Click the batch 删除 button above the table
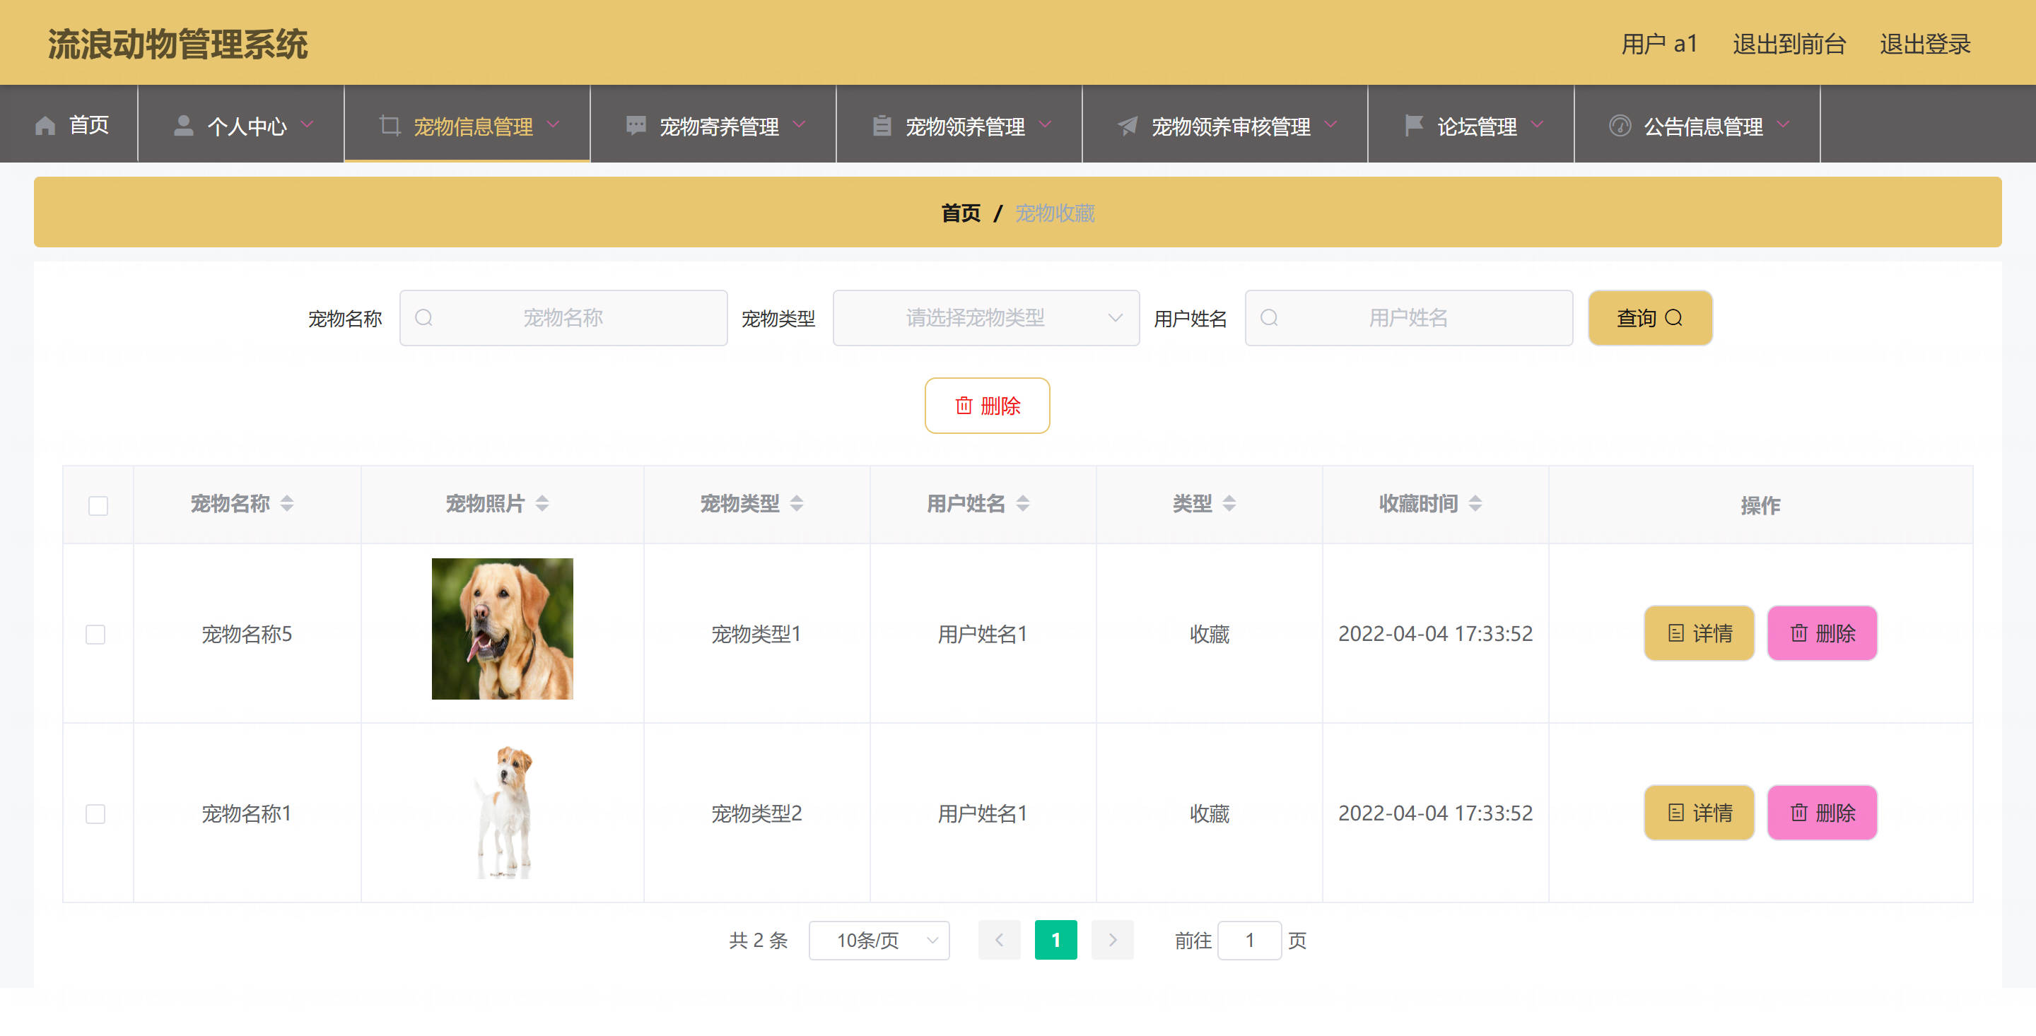Screen dimensions: 2036x1036 pyautogui.click(x=987, y=406)
